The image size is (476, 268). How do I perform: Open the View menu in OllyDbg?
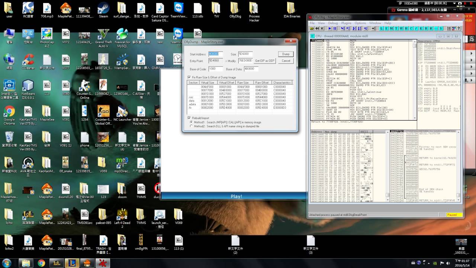321,23
